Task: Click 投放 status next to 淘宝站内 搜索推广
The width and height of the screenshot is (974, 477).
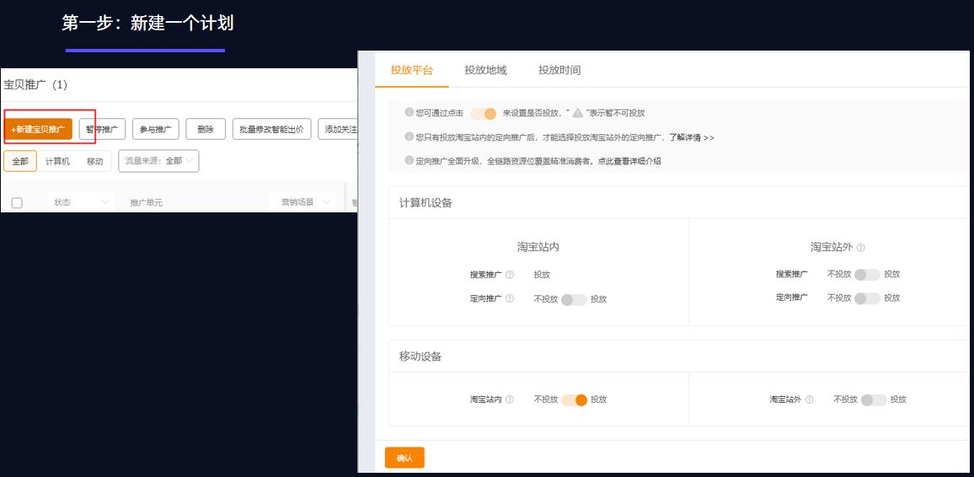Action: 542,275
